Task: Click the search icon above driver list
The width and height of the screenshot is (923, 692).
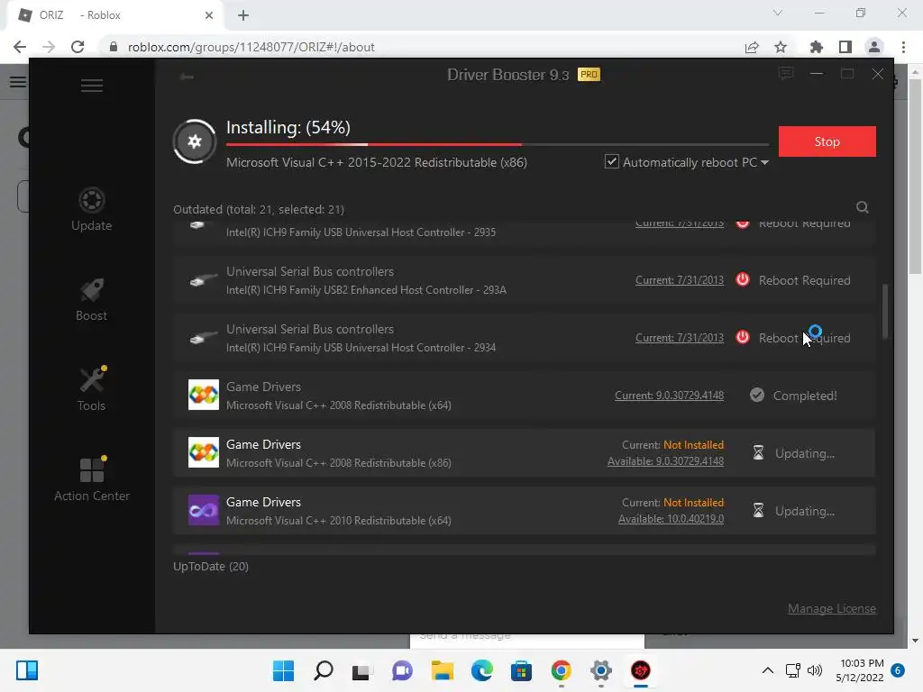Action: tap(863, 207)
